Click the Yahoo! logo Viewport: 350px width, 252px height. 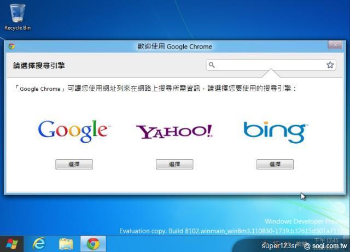click(174, 132)
